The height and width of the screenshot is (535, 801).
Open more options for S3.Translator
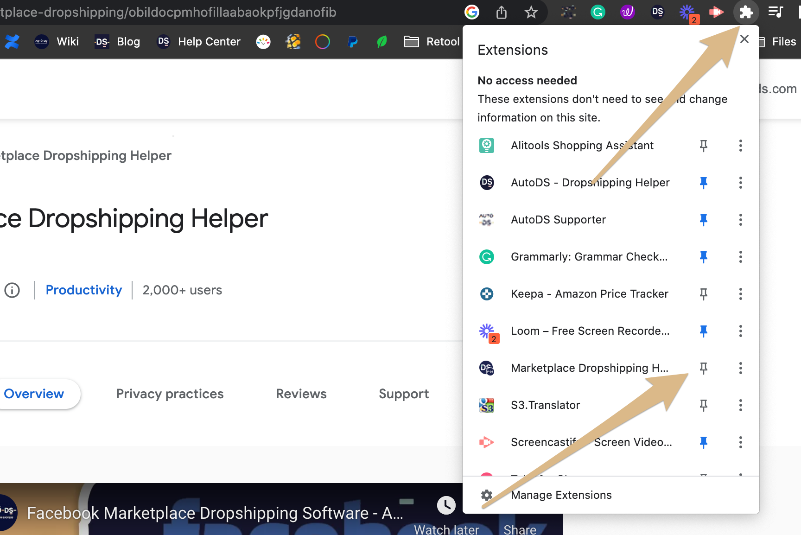click(x=741, y=405)
